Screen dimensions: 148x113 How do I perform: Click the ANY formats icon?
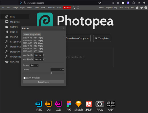(111, 104)
